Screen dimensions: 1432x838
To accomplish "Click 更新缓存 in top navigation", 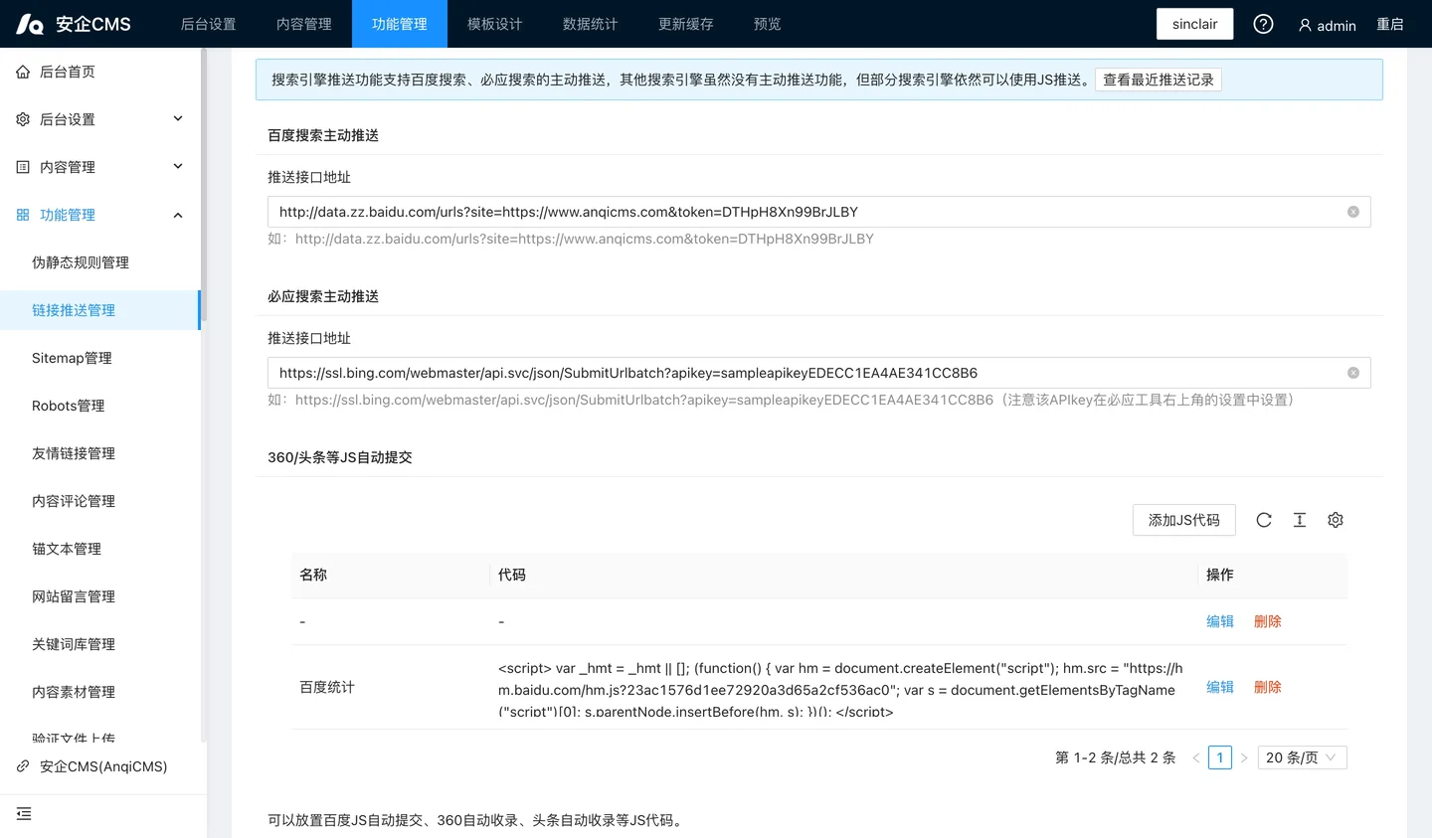I will (686, 24).
